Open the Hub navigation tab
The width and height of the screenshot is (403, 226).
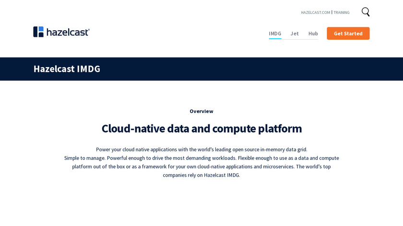pos(313,34)
